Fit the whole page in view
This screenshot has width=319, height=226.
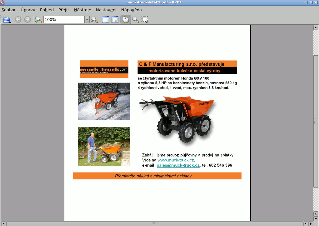(115, 20)
